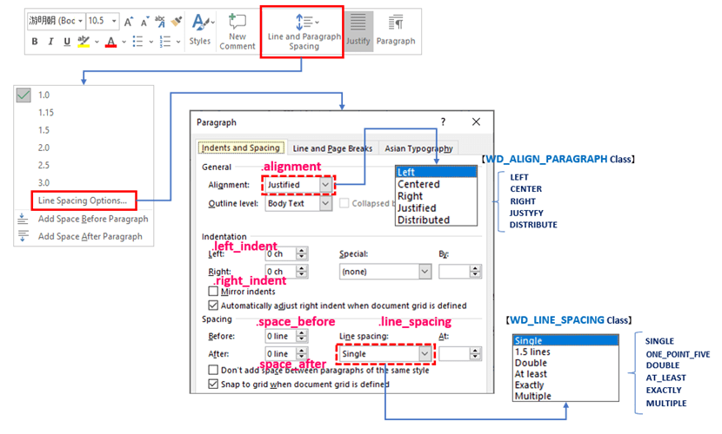722x434 pixels.
Task: Select 2.5 line spacing
Action: [43, 165]
